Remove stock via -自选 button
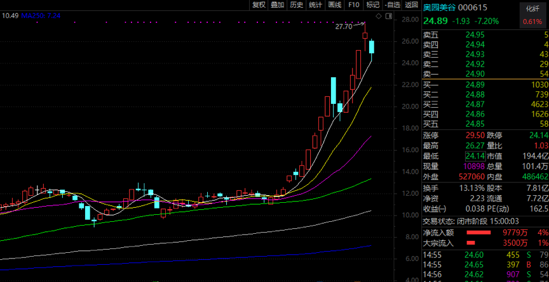The height and width of the screenshot is (282, 549). [x=392, y=4]
